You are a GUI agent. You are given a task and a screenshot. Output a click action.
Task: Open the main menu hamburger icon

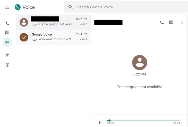[7, 7]
